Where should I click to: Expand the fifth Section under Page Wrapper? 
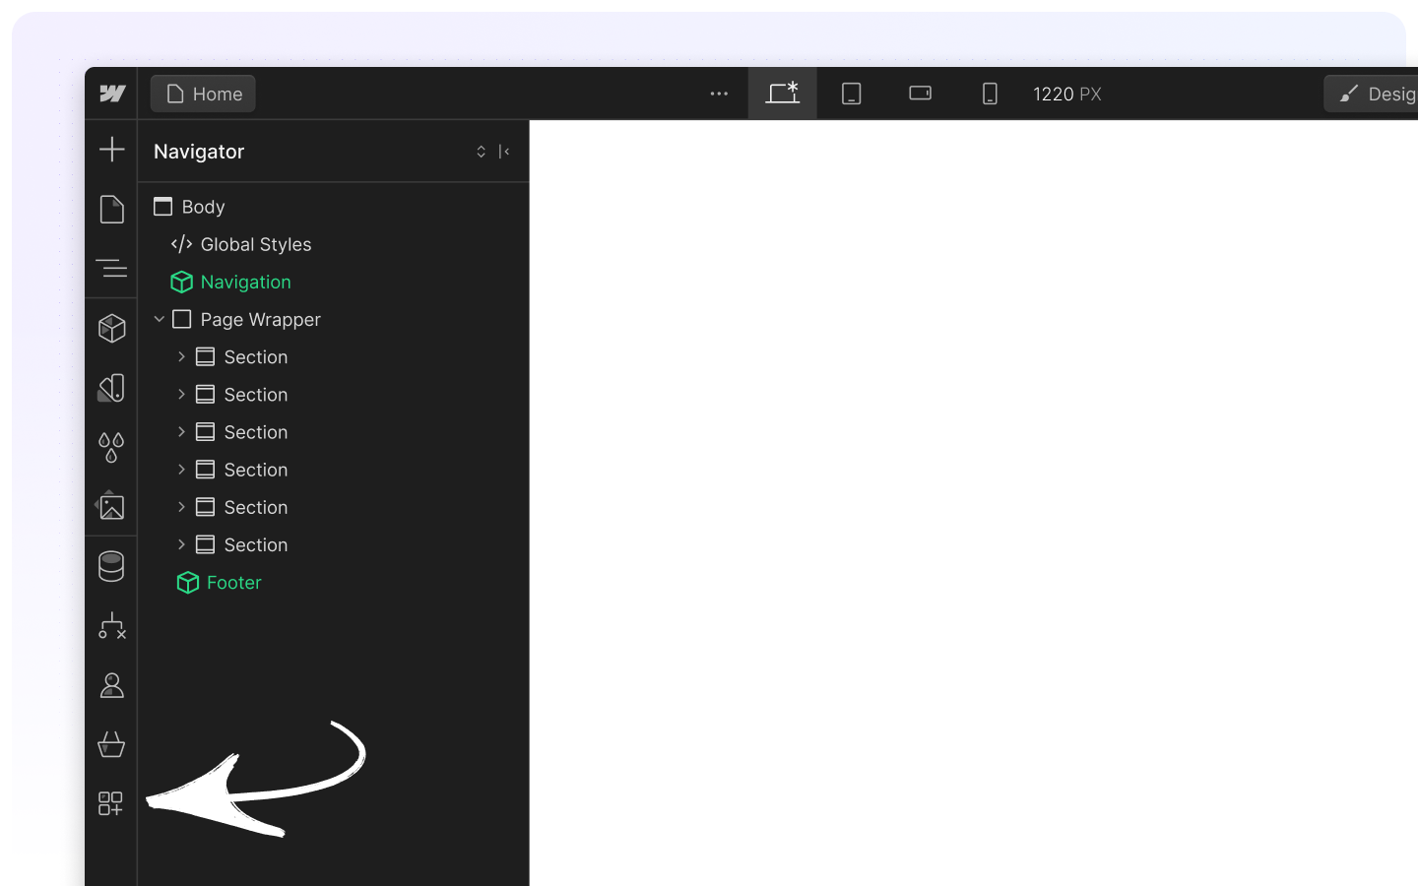pos(181,507)
